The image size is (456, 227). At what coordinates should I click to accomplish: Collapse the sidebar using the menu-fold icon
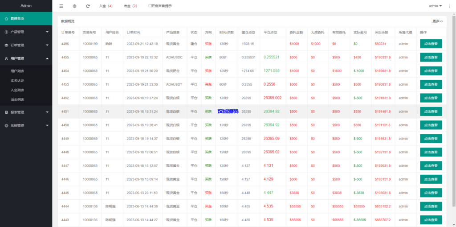[61, 6]
